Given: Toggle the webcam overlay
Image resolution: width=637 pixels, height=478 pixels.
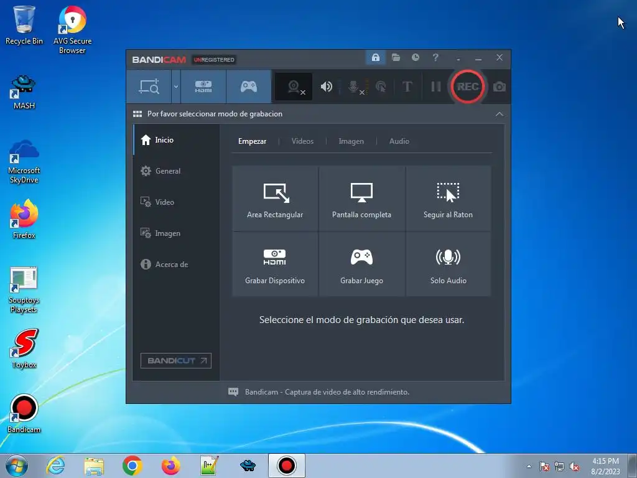Looking at the screenshot, I should click(x=294, y=87).
